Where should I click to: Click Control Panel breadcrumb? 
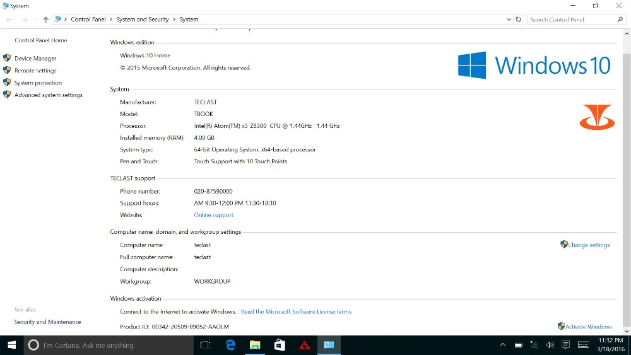(88, 20)
